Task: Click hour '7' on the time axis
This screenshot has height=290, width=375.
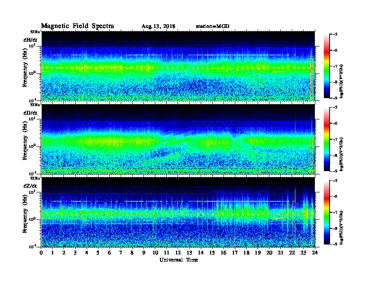Action: coord(121,253)
